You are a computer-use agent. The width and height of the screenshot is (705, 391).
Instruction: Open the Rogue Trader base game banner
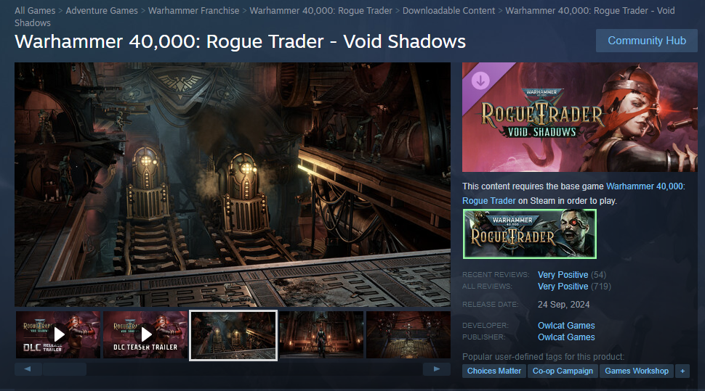(x=530, y=234)
